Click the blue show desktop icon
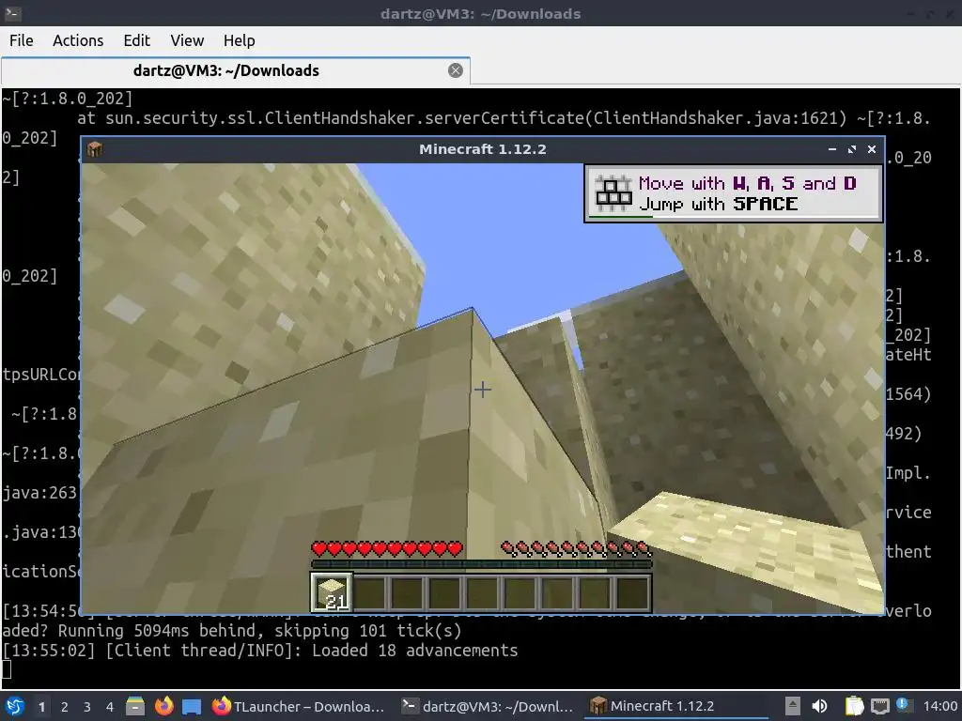Screen dimensions: 962x721 (192, 706)
